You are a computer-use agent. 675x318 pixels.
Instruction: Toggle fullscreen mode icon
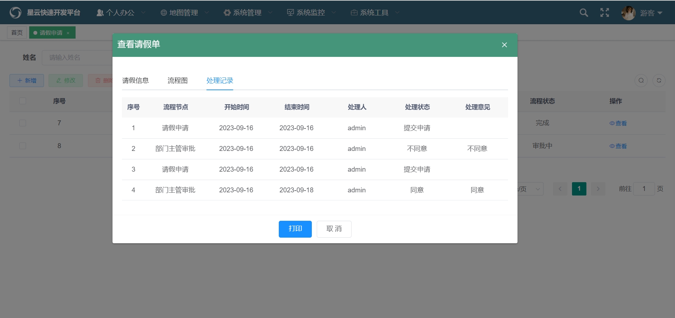(x=604, y=13)
